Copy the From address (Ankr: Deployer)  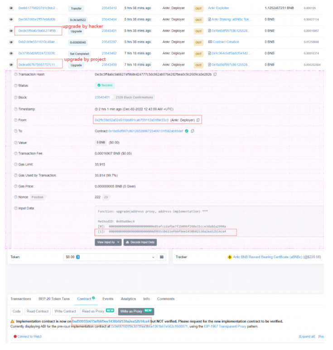tap(198, 120)
